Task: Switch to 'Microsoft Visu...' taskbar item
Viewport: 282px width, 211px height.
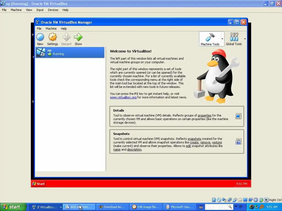Action: (x=179, y=207)
